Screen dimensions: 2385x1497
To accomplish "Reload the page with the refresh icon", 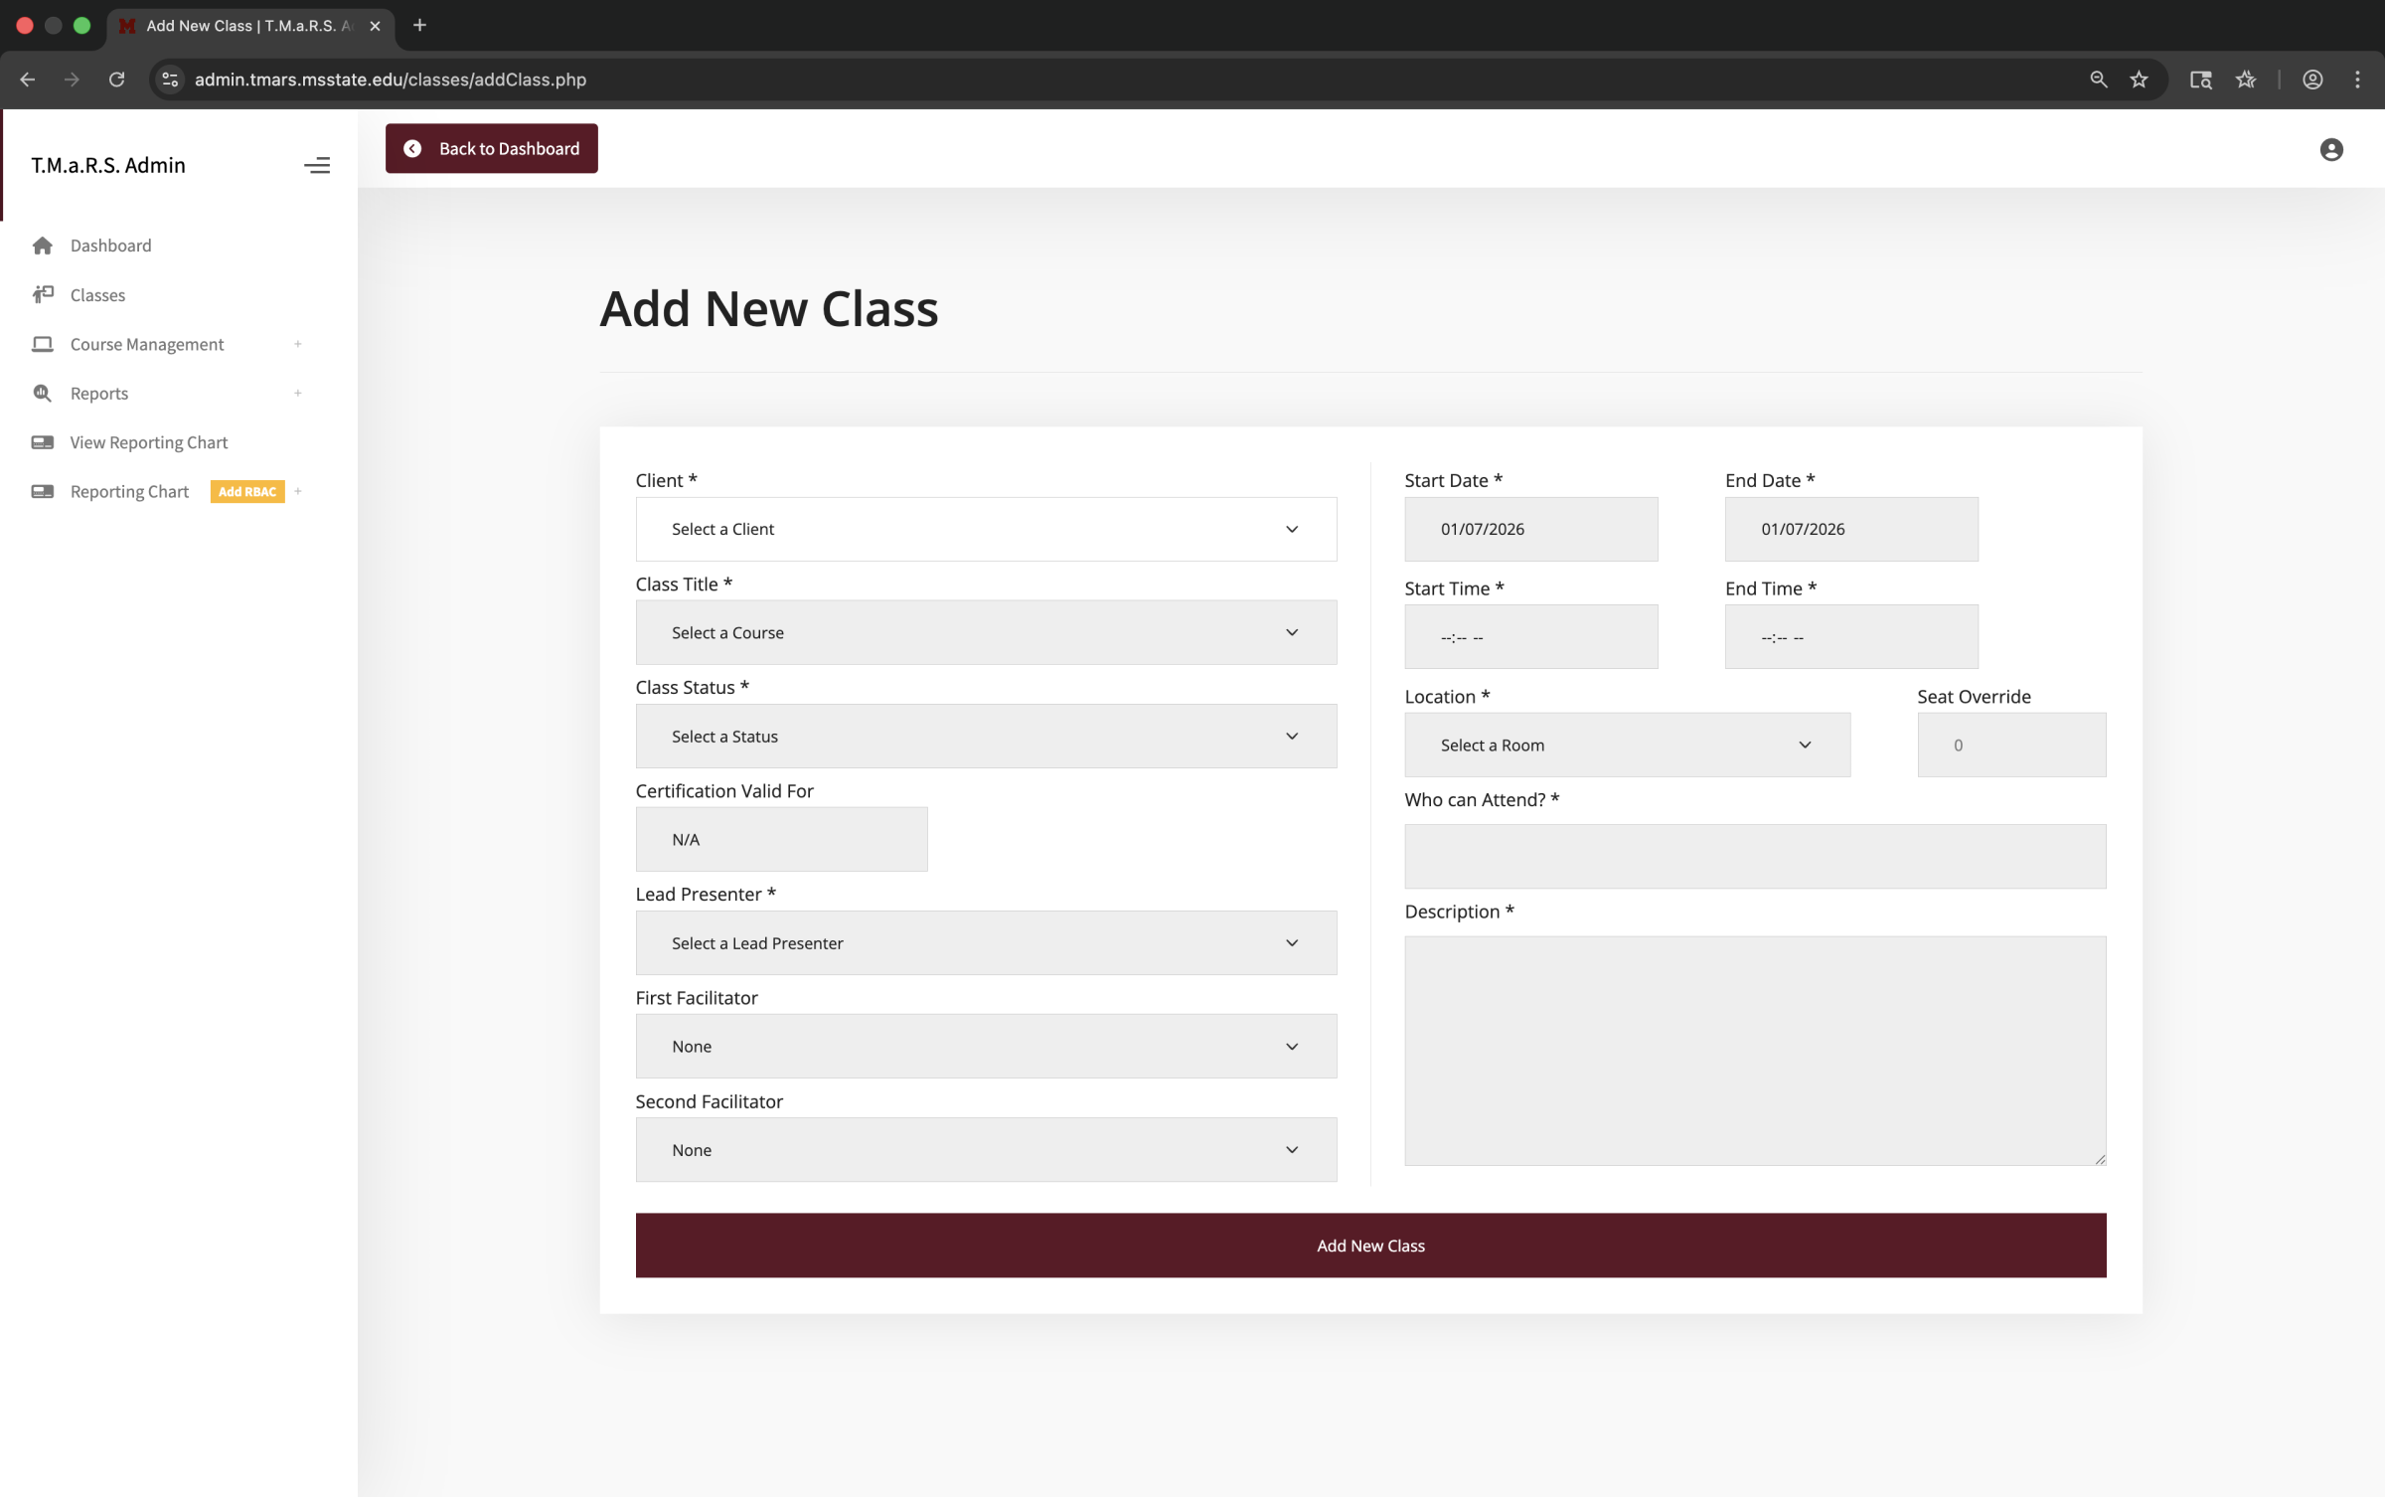I will coord(116,80).
